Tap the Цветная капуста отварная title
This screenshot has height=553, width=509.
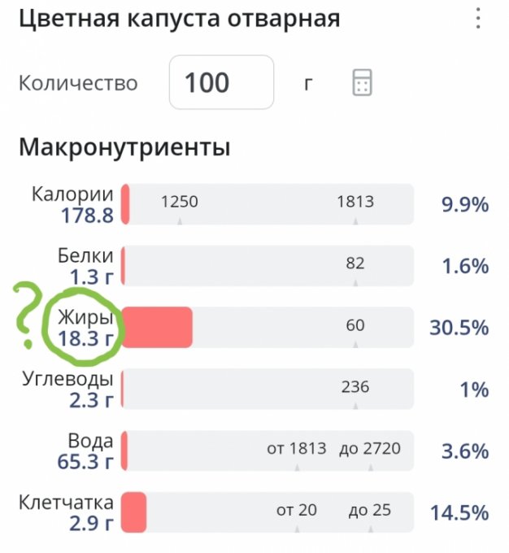point(179,20)
